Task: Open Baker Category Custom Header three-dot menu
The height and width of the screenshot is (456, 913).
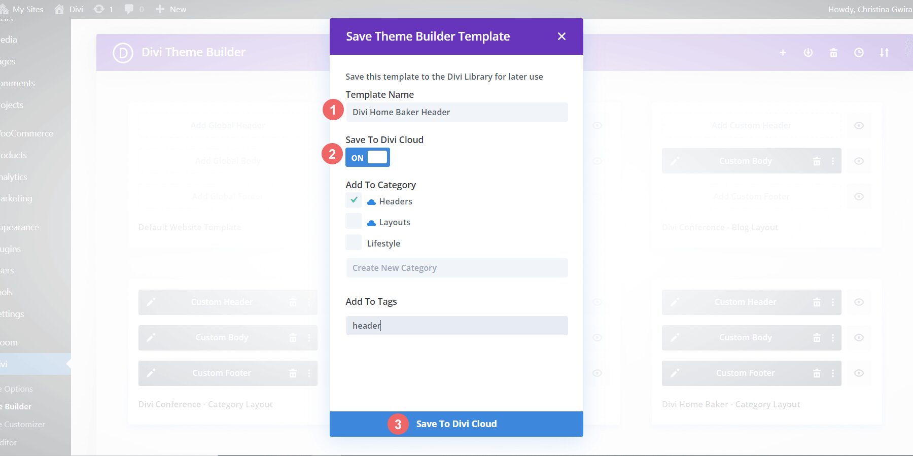Action: pyautogui.click(x=832, y=302)
